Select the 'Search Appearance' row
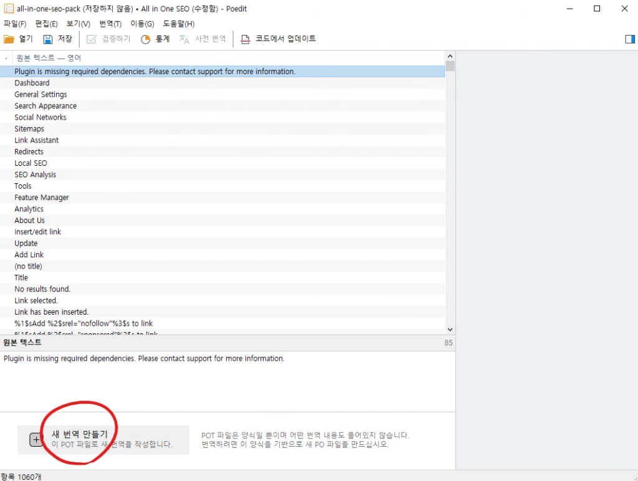This screenshot has width=638, height=481. (x=222, y=106)
